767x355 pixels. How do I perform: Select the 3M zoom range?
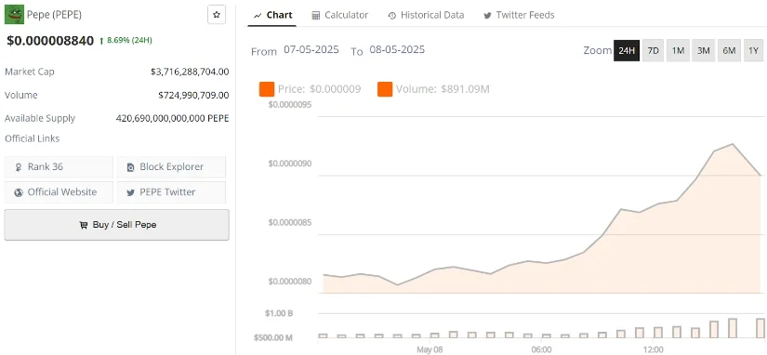(704, 50)
